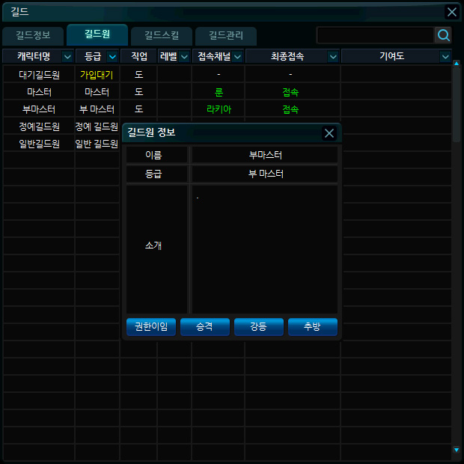Select the 대기길드원 member row
The image size is (464, 464).
click(x=39, y=75)
